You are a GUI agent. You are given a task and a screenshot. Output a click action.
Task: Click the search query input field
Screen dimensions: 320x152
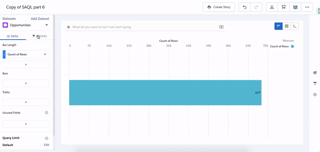pos(145,27)
